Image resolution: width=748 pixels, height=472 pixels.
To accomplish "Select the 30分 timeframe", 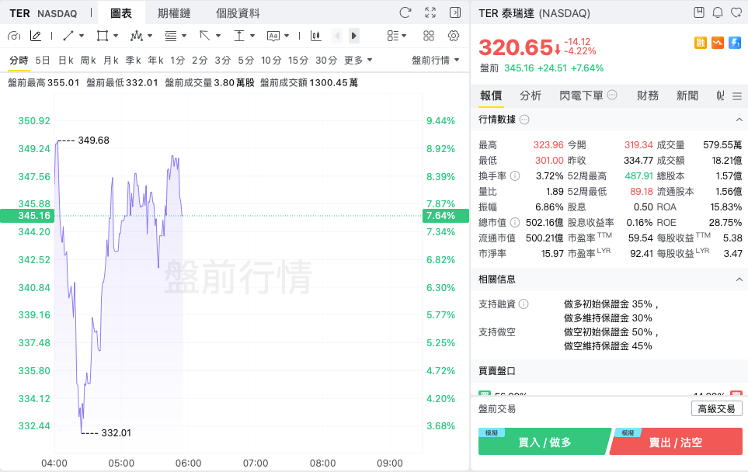I will (326, 60).
